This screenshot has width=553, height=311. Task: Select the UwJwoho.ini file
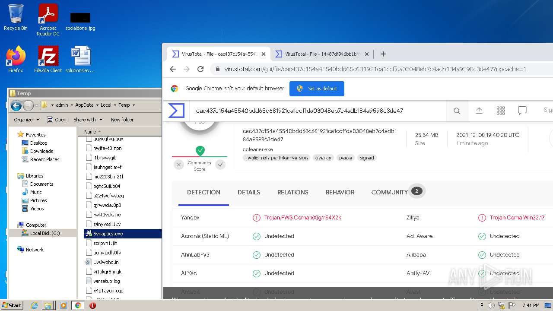[106, 262]
